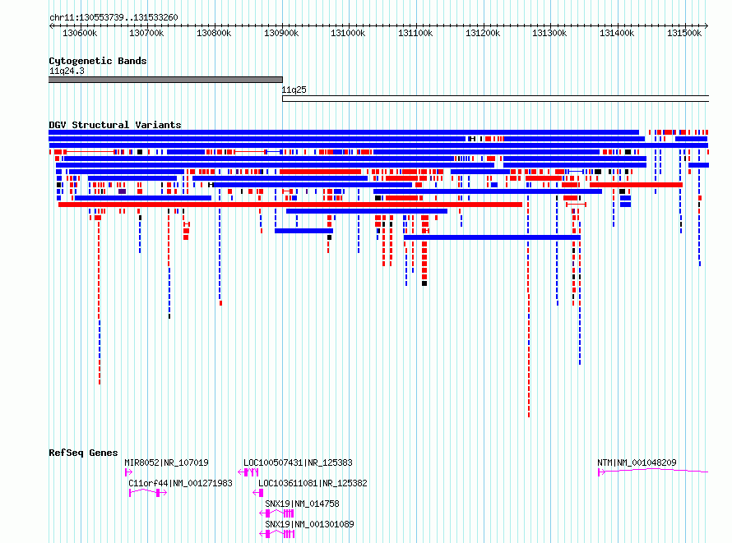This screenshot has height=543, width=732.
Task: Click the 131200k ruler tick label
Action: pos(483,34)
